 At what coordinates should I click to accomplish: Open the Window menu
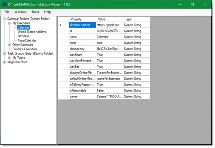(21, 12)
